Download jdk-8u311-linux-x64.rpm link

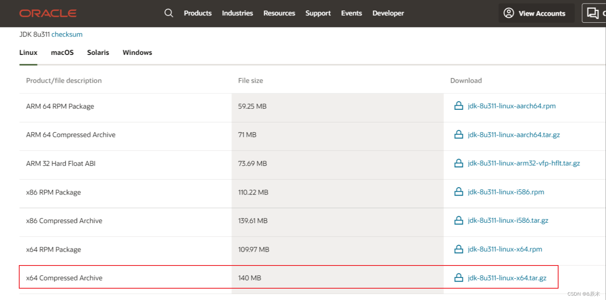coord(505,249)
